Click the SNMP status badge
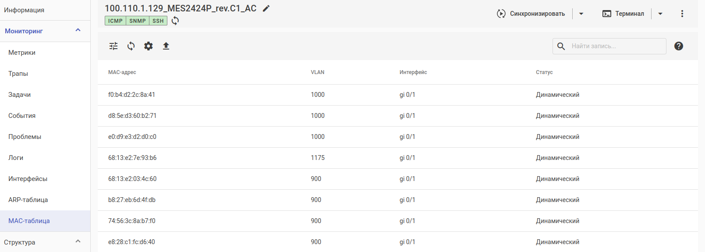The width and height of the screenshot is (705, 252). click(138, 21)
